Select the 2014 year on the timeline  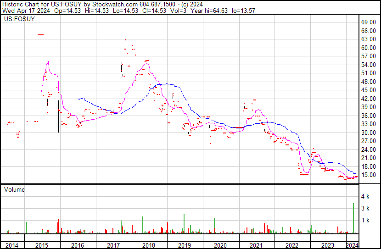tap(12, 245)
